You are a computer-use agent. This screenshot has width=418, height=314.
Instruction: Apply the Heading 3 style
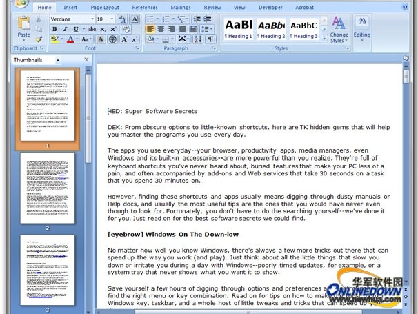pos(304,29)
